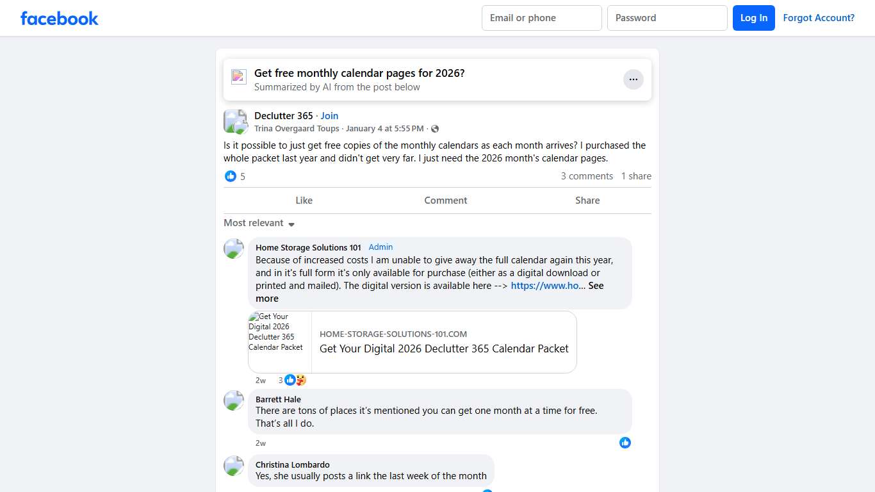875x492 pixels.
Task: Open Home Storage Solutions 101 profile picture
Action: tap(234, 249)
